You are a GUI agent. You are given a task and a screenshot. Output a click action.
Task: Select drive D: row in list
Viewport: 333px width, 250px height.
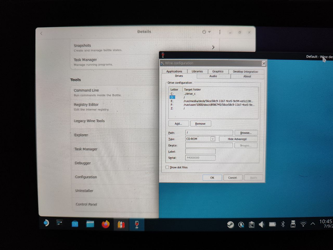(x=213, y=97)
